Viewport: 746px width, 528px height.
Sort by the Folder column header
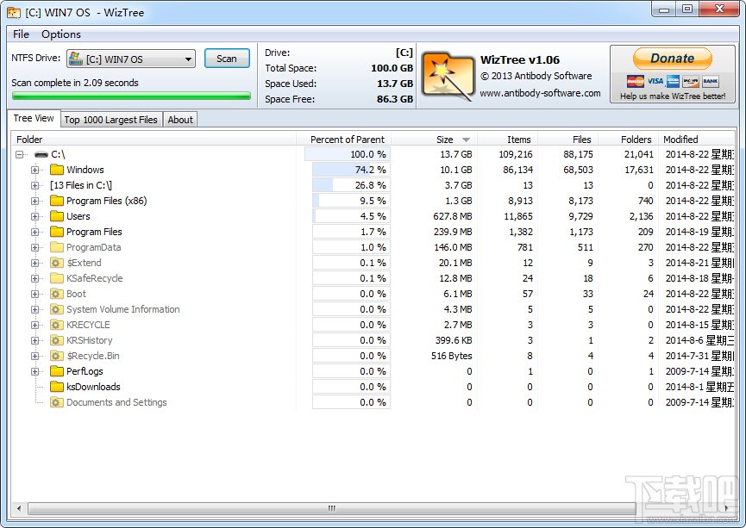(x=154, y=140)
